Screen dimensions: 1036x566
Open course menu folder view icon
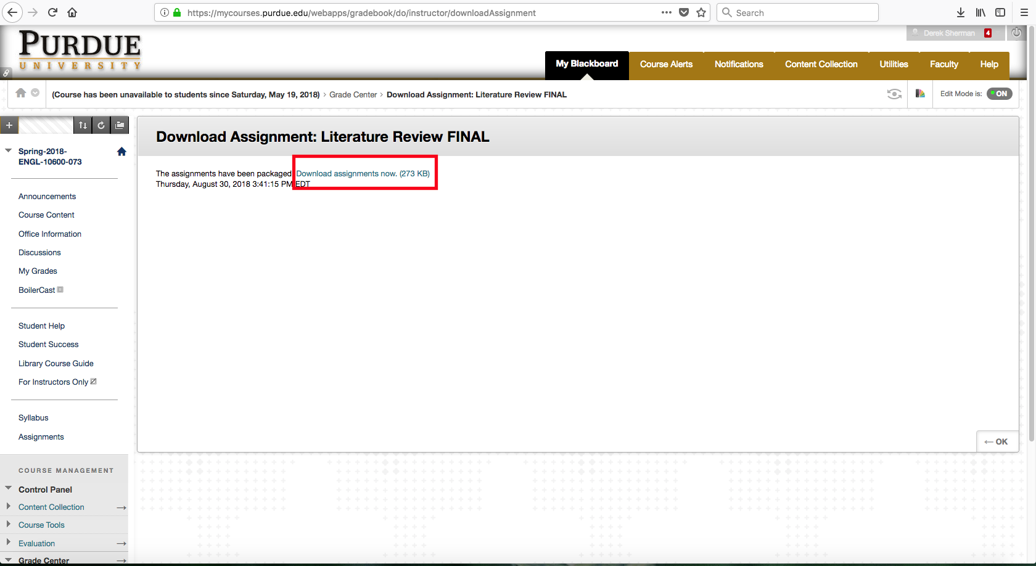[120, 125]
